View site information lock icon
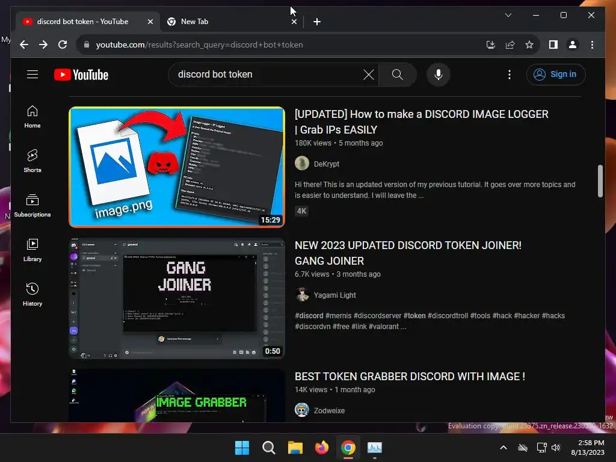Image resolution: width=616 pixels, height=462 pixels. pos(87,45)
